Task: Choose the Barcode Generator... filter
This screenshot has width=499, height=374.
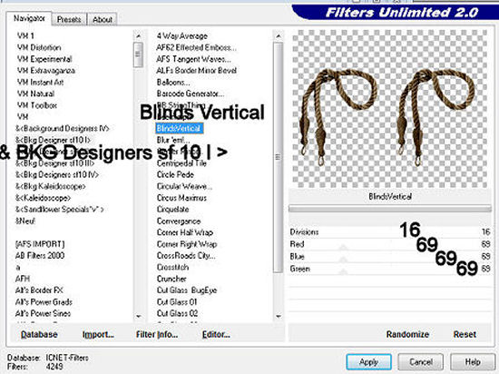Action: click(191, 93)
